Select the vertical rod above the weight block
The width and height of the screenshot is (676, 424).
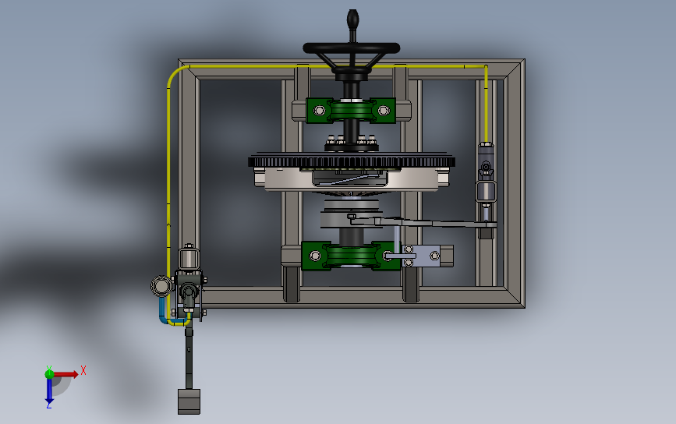189,358
